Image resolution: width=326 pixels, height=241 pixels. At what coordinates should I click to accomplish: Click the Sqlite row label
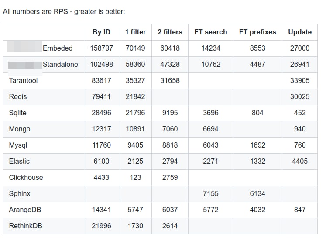[x=18, y=113]
